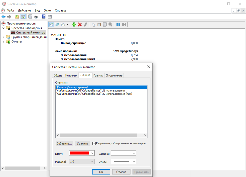Minimize the inner MDI child window
Viewport: 246px width, 177px height.
[x=234, y=11]
